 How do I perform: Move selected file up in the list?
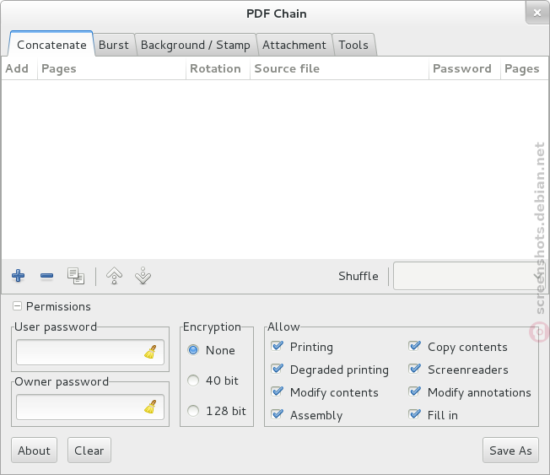(115, 276)
